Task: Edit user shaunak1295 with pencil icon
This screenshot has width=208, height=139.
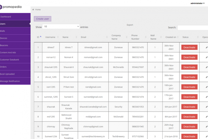Action: (207, 67)
